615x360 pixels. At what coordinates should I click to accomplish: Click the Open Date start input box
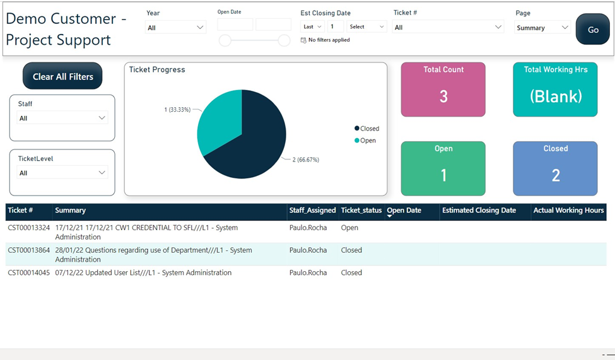[235, 25]
